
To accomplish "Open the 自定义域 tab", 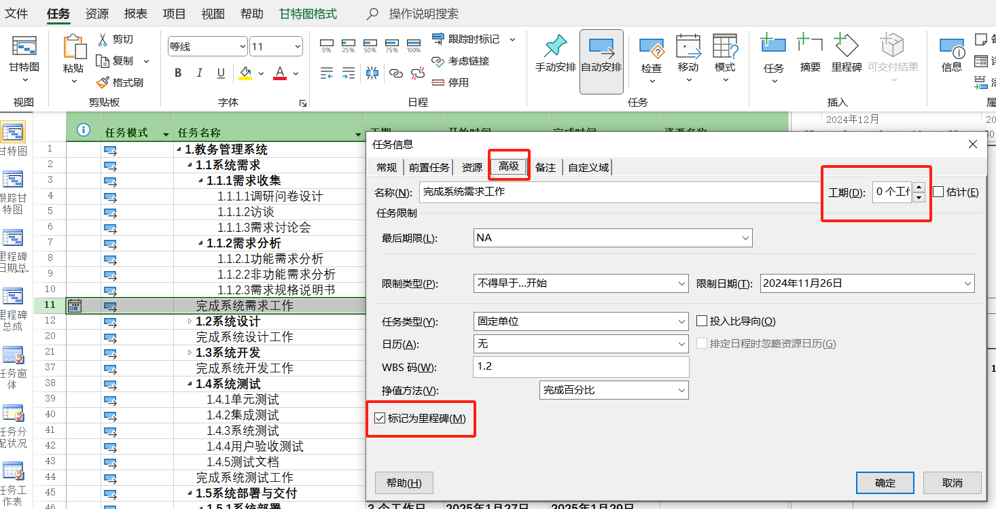I will coord(588,167).
